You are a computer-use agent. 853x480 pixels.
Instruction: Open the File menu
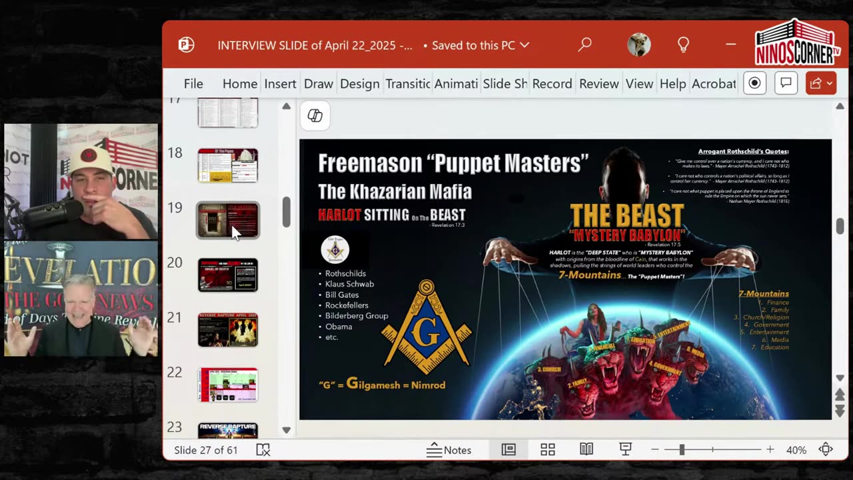[193, 83]
